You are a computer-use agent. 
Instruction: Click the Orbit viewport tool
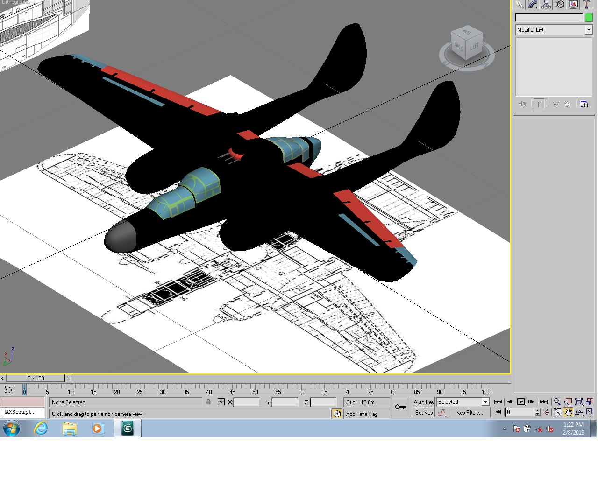click(x=579, y=412)
